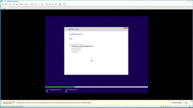Click the Unity mode toolbar icon
193x108 pixels.
56,4
